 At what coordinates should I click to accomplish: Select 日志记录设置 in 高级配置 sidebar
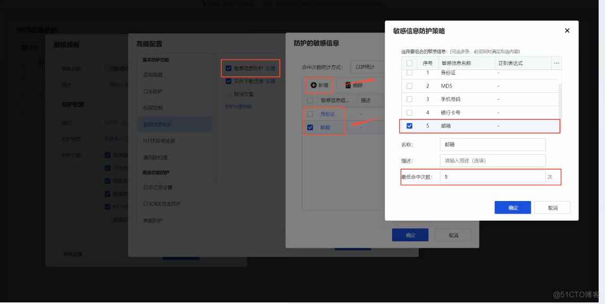click(158, 187)
